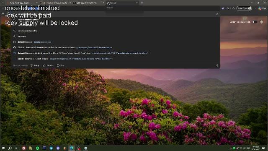The width and height of the screenshot is (268, 151).
Task: Open Task View on taskbar
Action: coord(17,148)
